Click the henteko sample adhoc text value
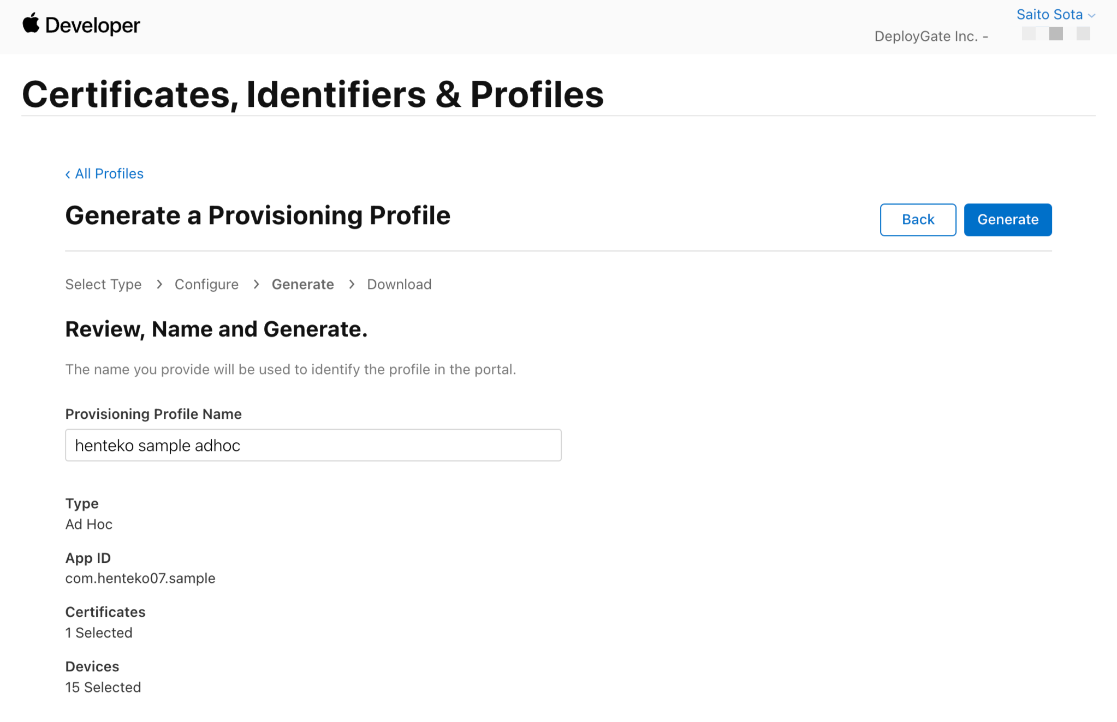This screenshot has width=1117, height=722. (x=157, y=445)
